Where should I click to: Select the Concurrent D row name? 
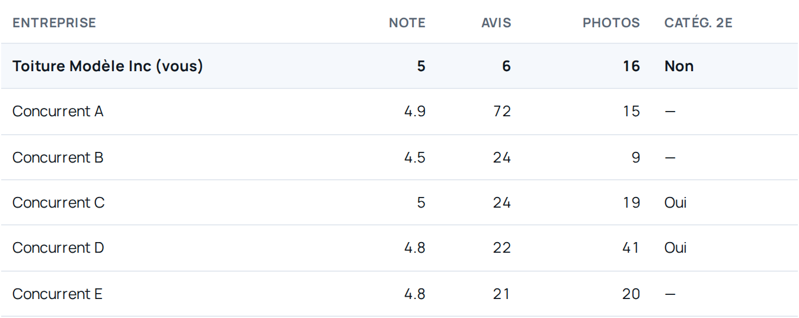click(x=58, y=248)
